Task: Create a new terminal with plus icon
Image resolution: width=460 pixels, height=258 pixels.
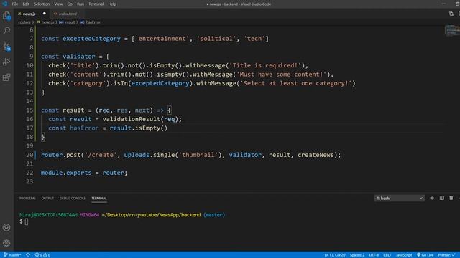Action: [x=432, y=198]
